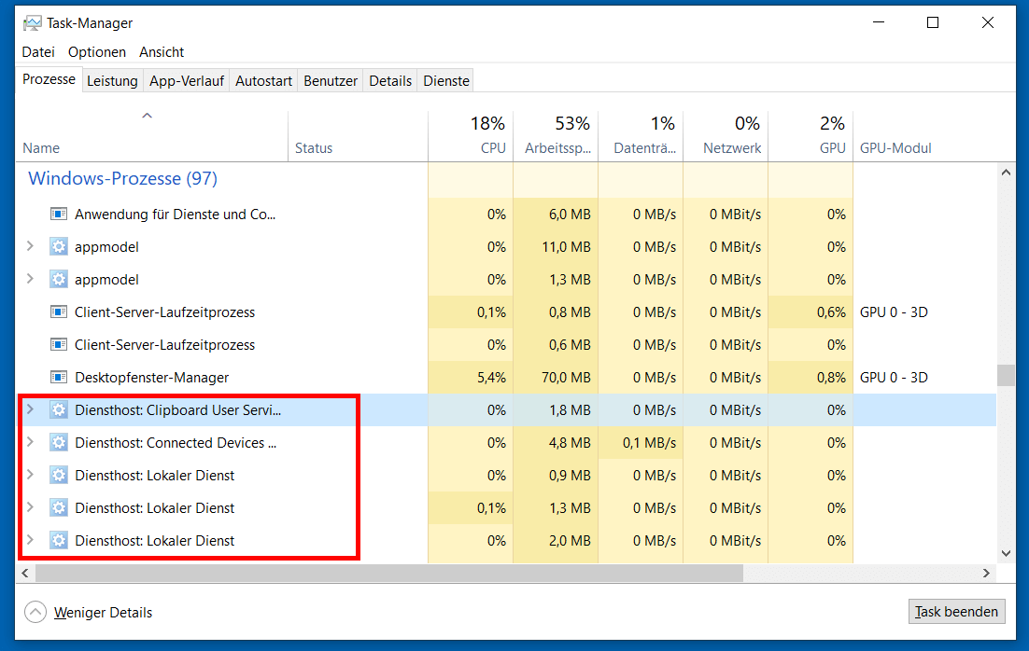Click 0,1 MB/s disk value cell

point(641,443)
